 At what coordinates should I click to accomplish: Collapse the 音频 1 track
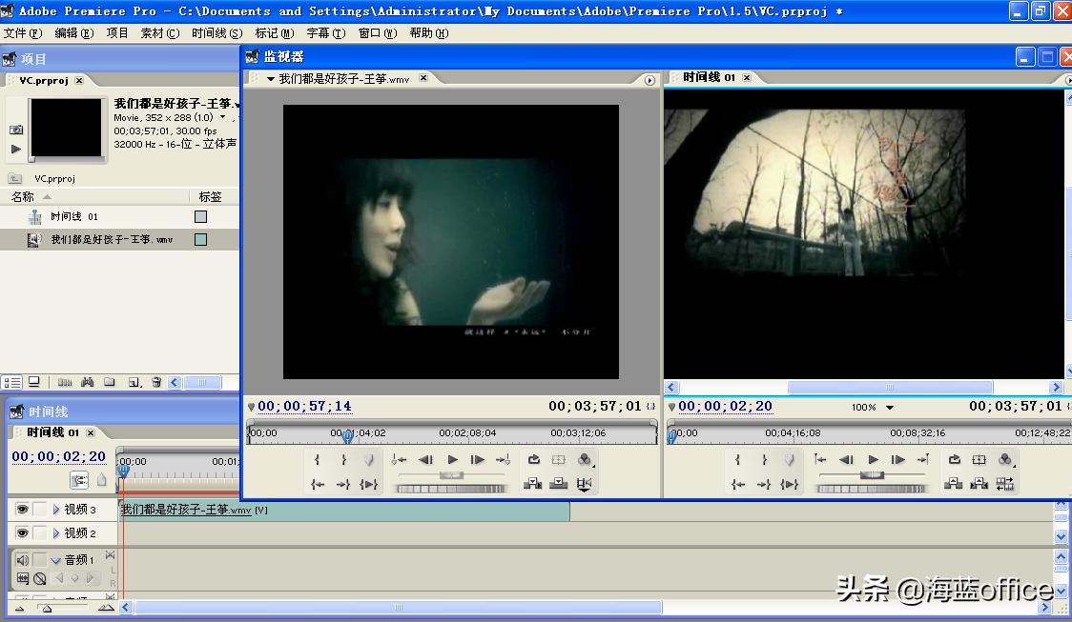tap(56, 560)
